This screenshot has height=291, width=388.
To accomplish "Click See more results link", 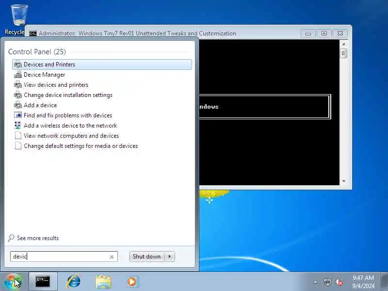I will 38,238.
